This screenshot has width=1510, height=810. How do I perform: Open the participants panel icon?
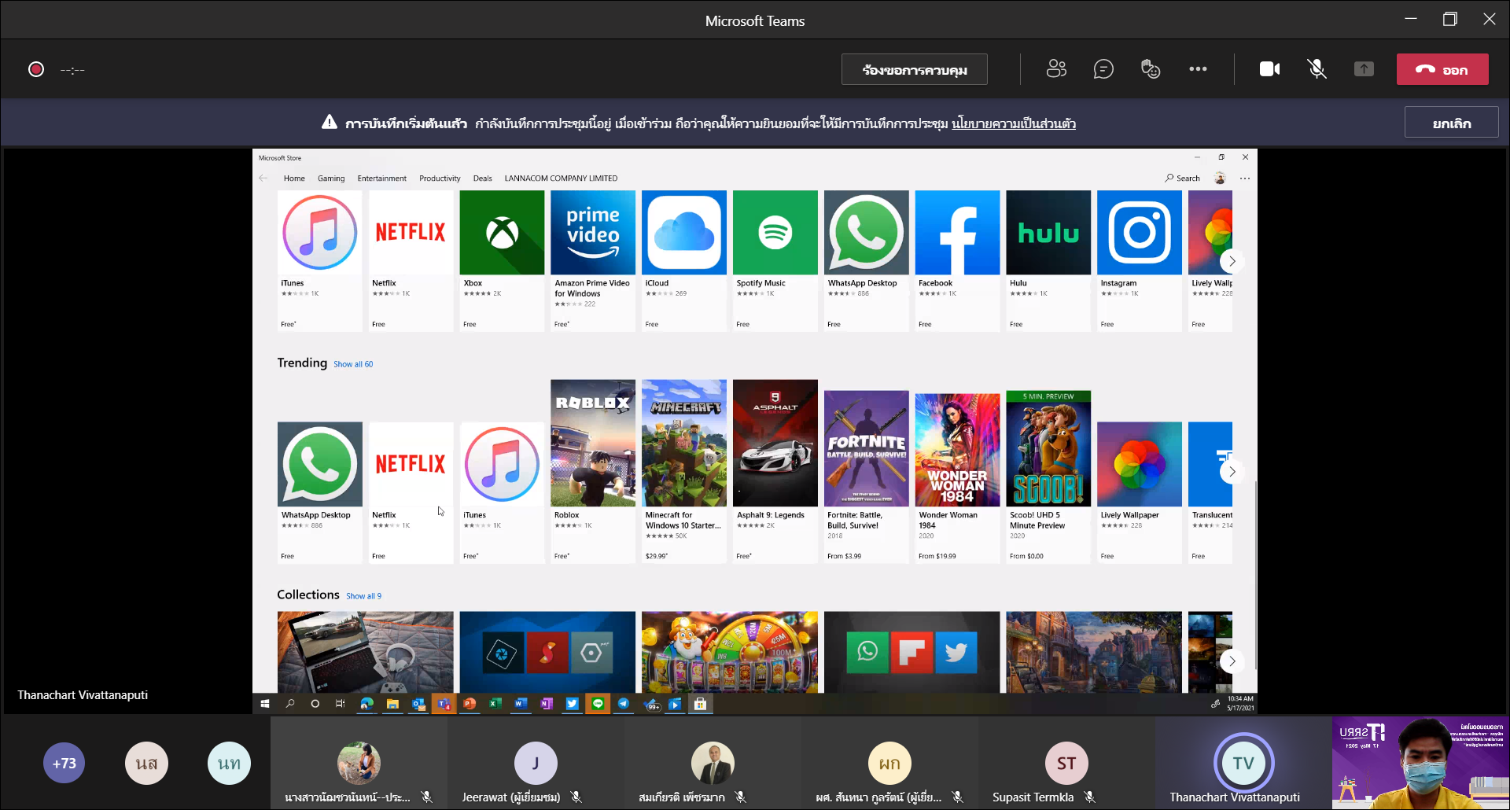pyautogui.click(x=1056, y=69)
